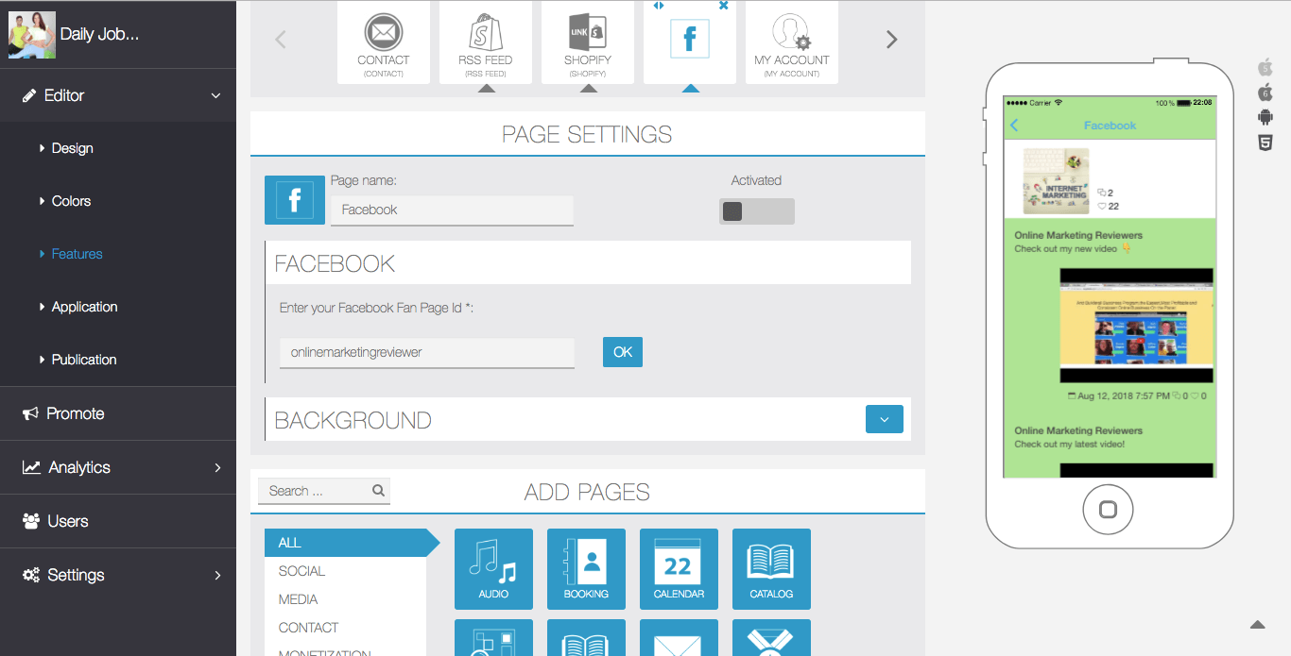Select the Facebook card in the page carousel
The height and width of the screenshot is (656, 1291).
coord(690,42)
